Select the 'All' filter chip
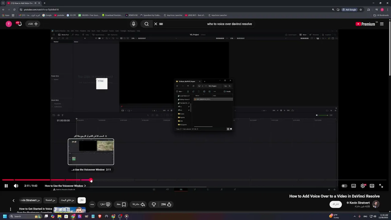391x220 pixels. click(82, 200)
